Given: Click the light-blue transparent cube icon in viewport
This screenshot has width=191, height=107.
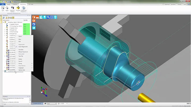Looking at the screenshot, I should [x=34, y=28].
